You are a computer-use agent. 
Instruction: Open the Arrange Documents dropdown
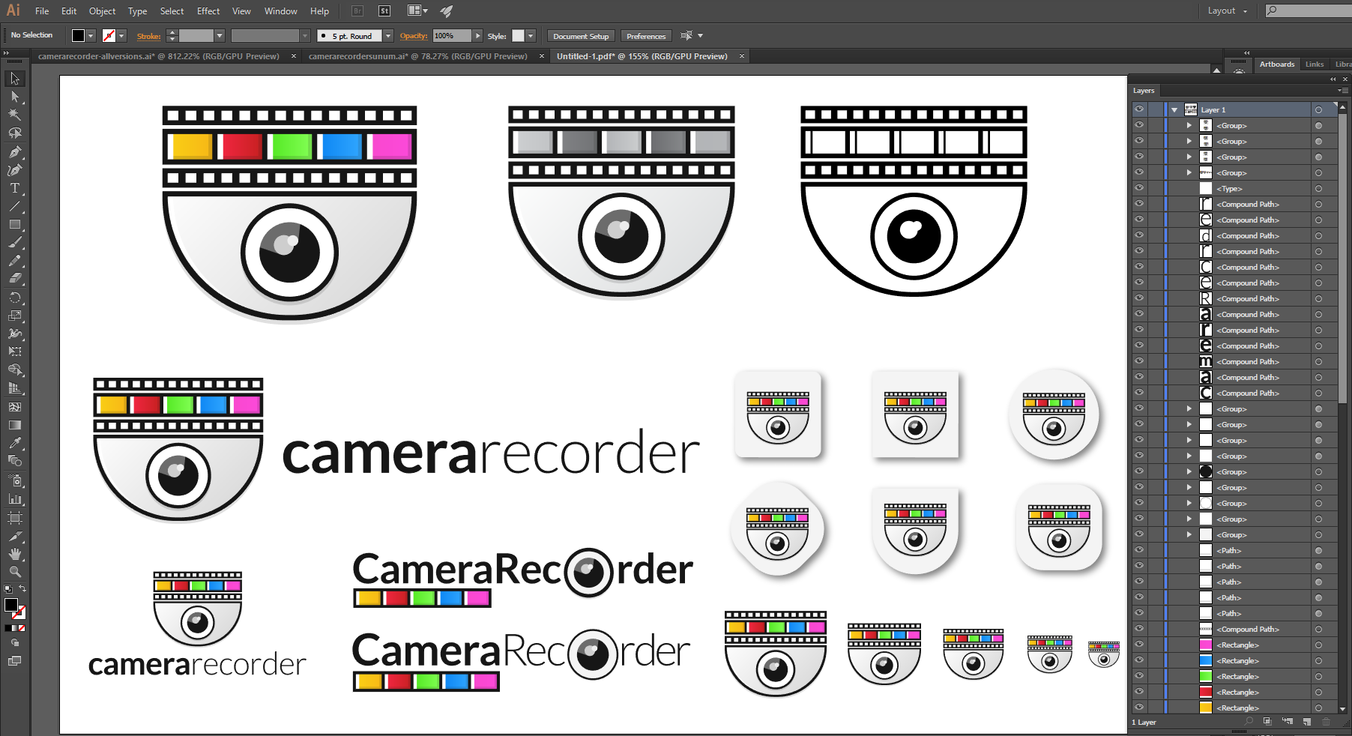click(418, 10)
